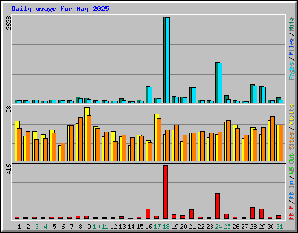Screen dimensions: 298x233
Task: Click the 2628 hits axis value
Action: point(9,23)
